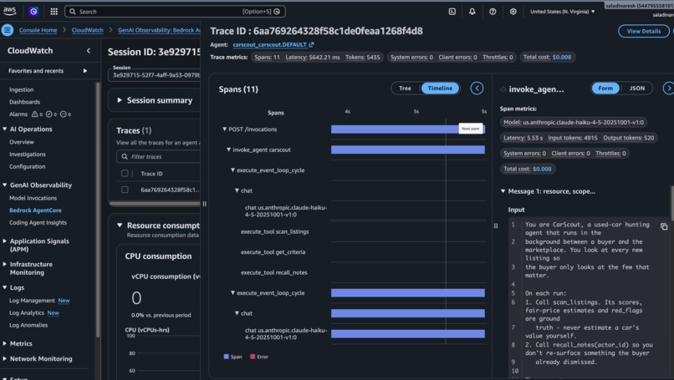Click the OK checkmark alarm status icon
This screenshot has width=674, height=380.
click(x=49, y=114)
